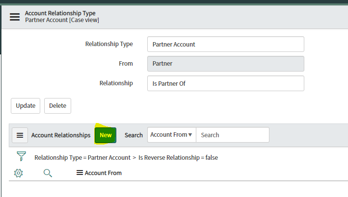The width and height of the screenshot is (348, 197).
Task: Focus the Relationship Type text field
Action: pos(225,44)
